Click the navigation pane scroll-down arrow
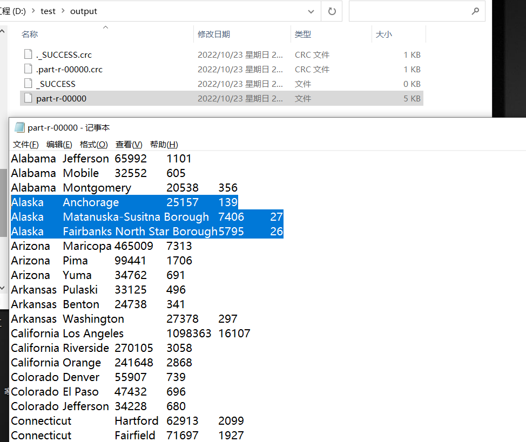This screenshot has width=526, height=442. pyautogui.click(x=2, y=288)
